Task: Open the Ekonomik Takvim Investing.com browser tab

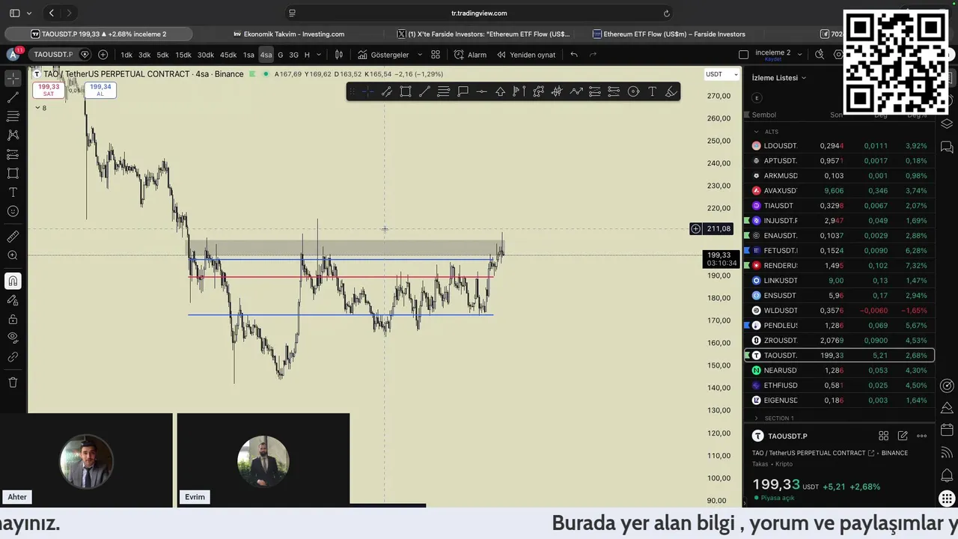Action: click(289, 34)
